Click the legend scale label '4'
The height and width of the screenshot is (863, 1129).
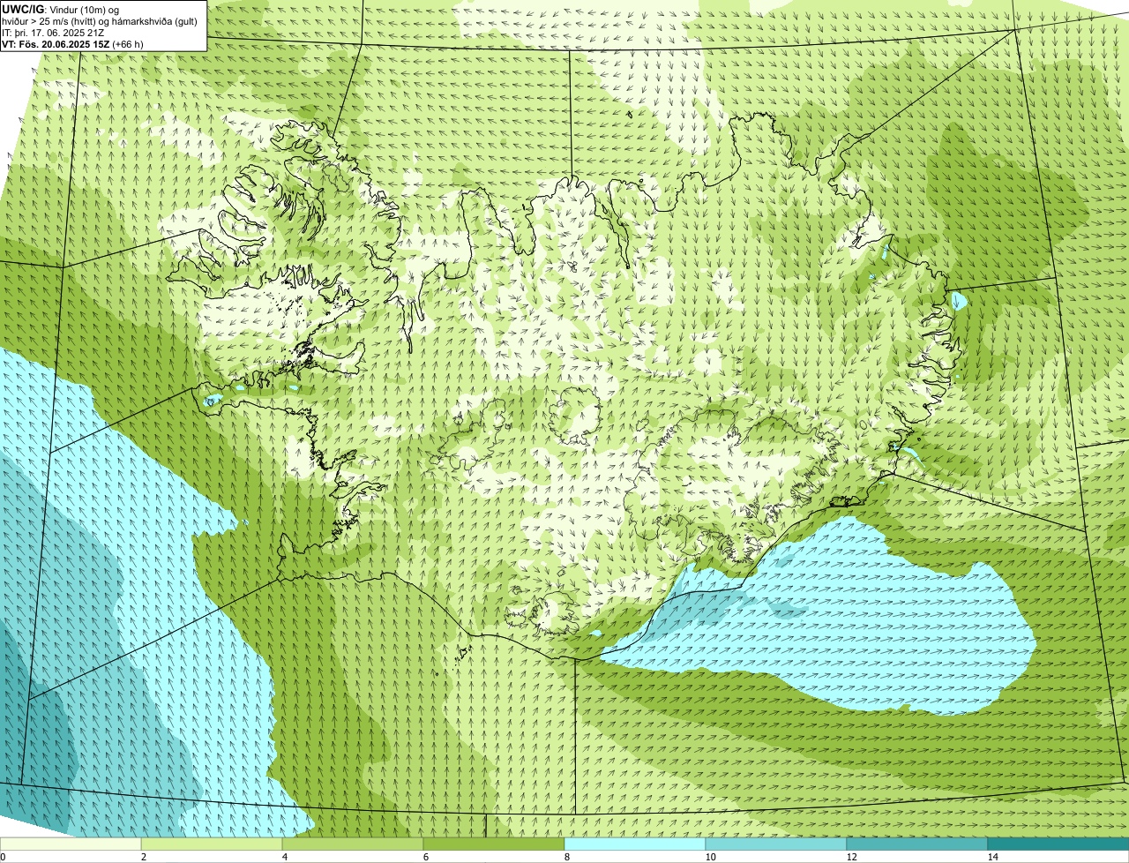tap(284, 857)
